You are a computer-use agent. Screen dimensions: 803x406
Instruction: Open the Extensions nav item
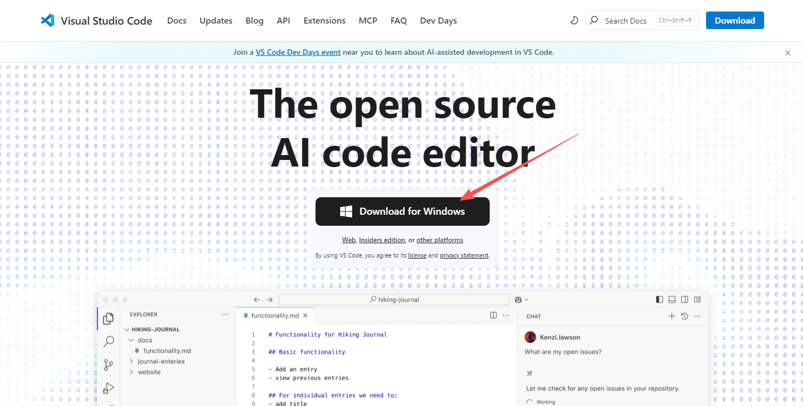[x=324, y=20]
